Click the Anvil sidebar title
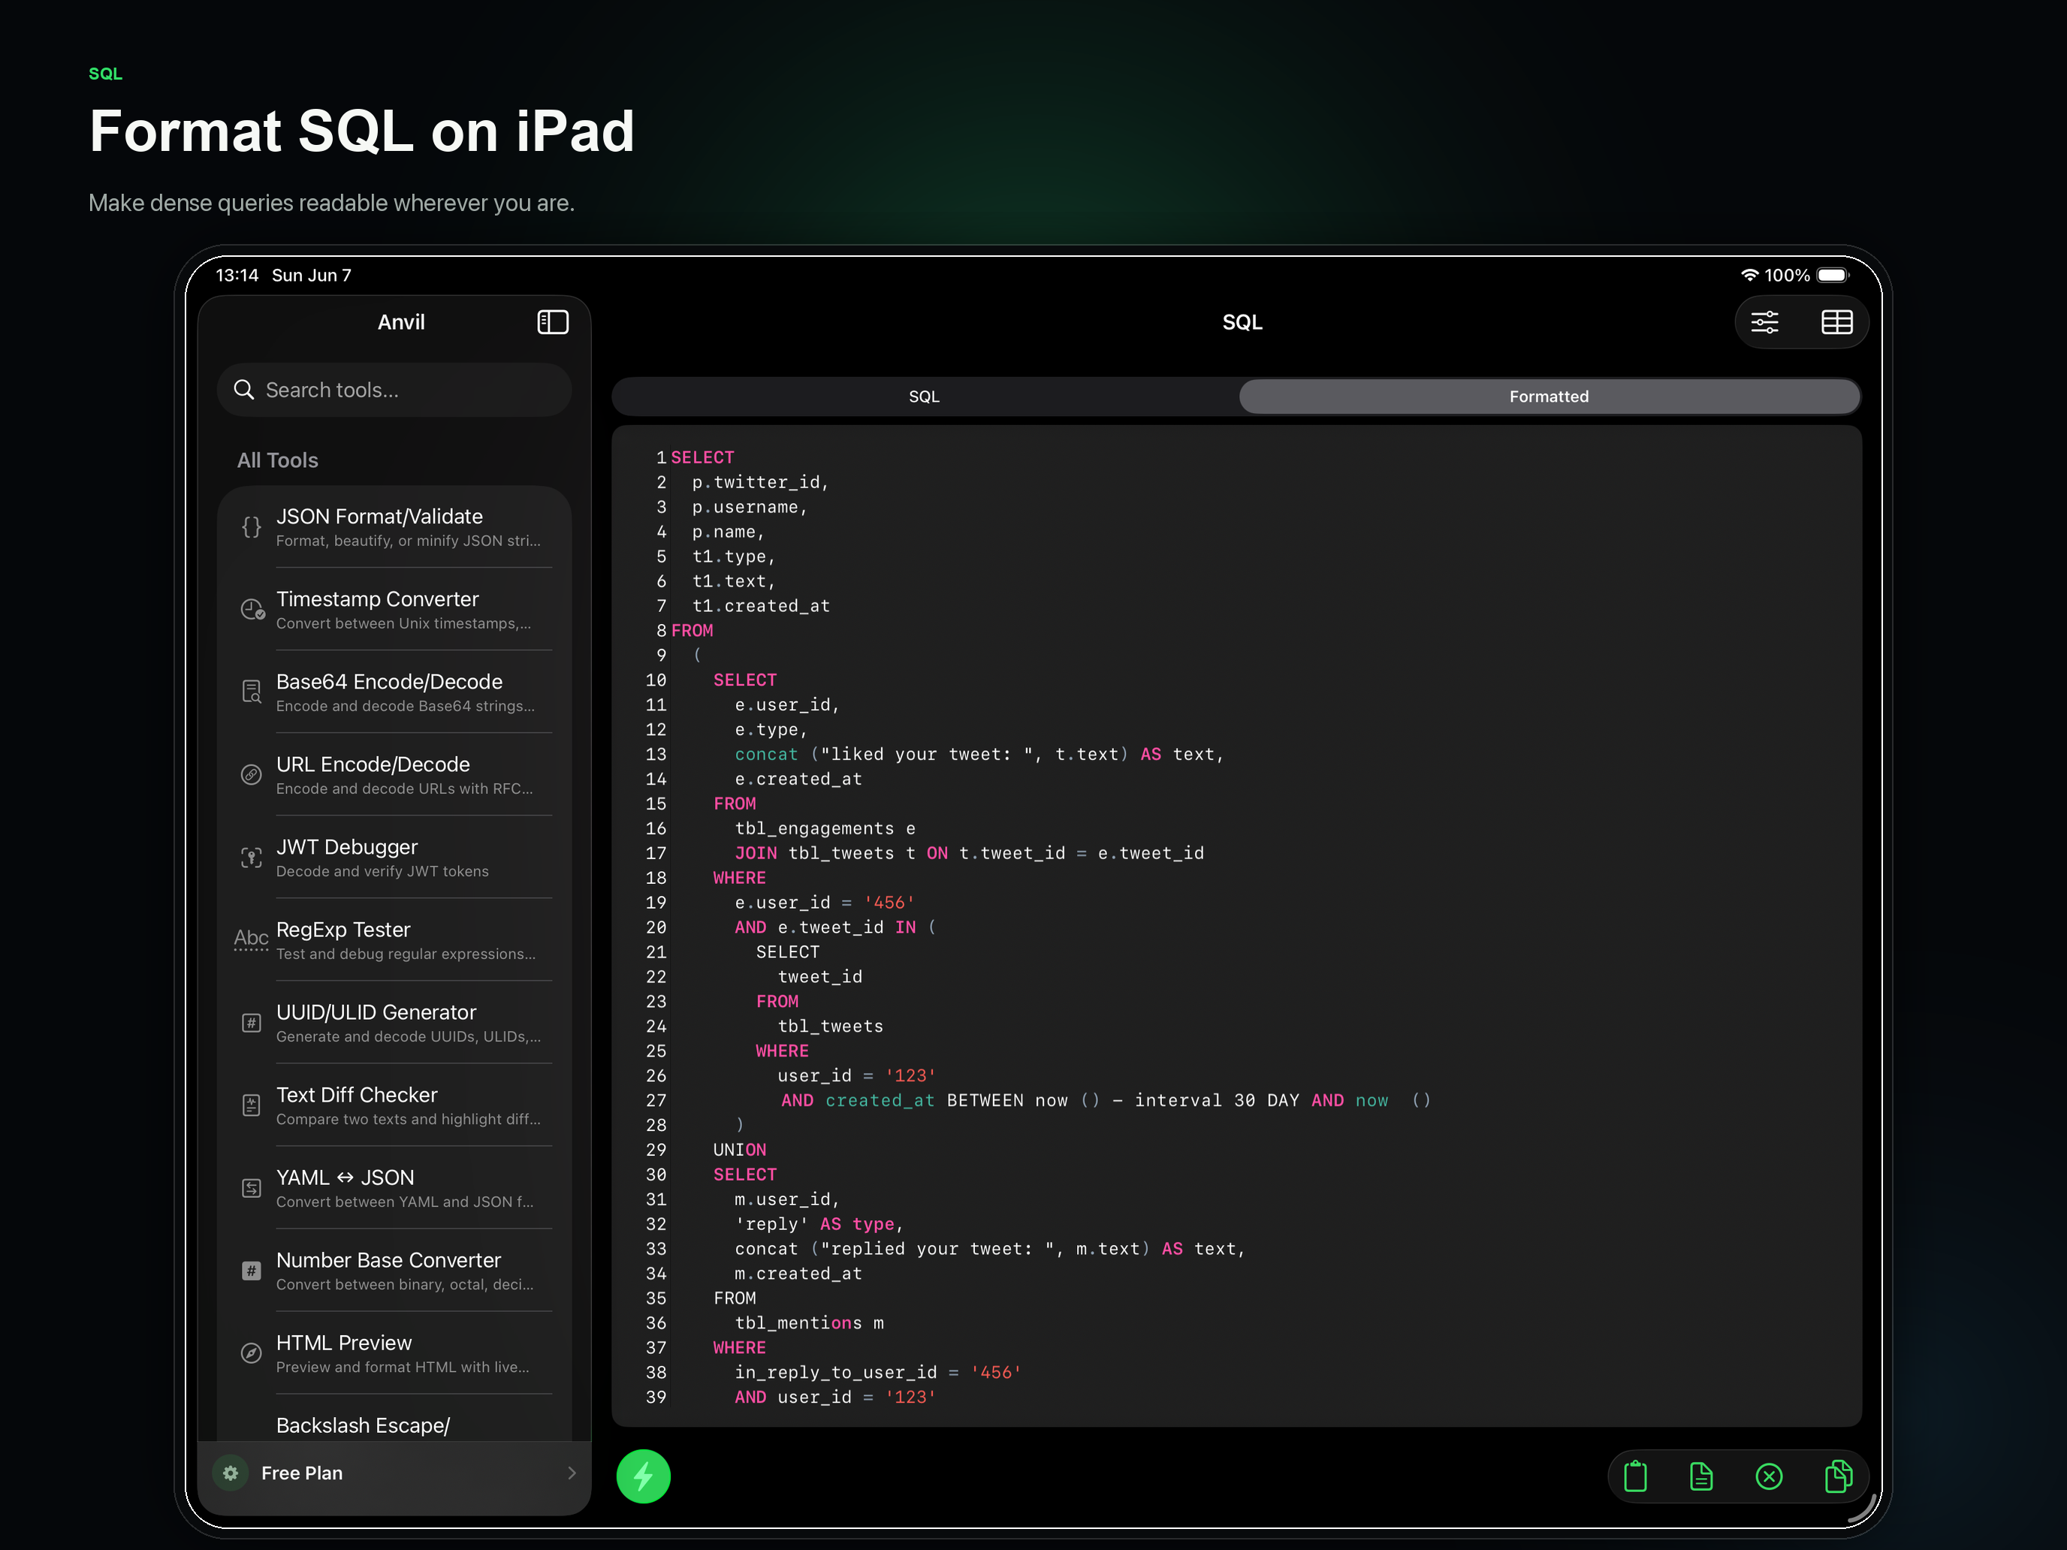 point(401,322)
